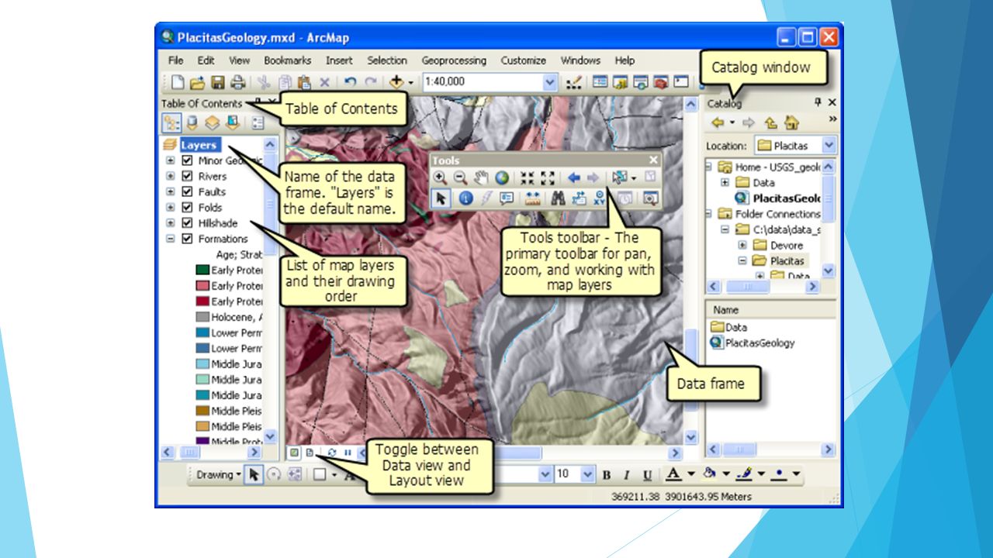Click the Add Data button

(x=397, y=81)
